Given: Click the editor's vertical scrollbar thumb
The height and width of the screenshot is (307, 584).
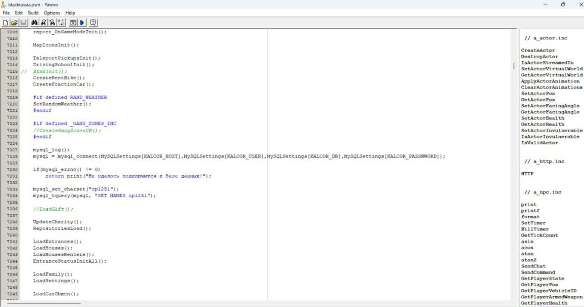Looking at the screenshot, I should (513, 66).
